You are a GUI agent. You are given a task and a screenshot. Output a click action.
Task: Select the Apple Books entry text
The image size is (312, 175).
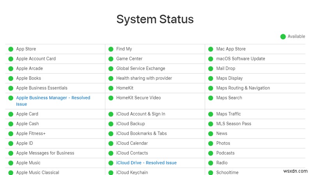(28, 78)
